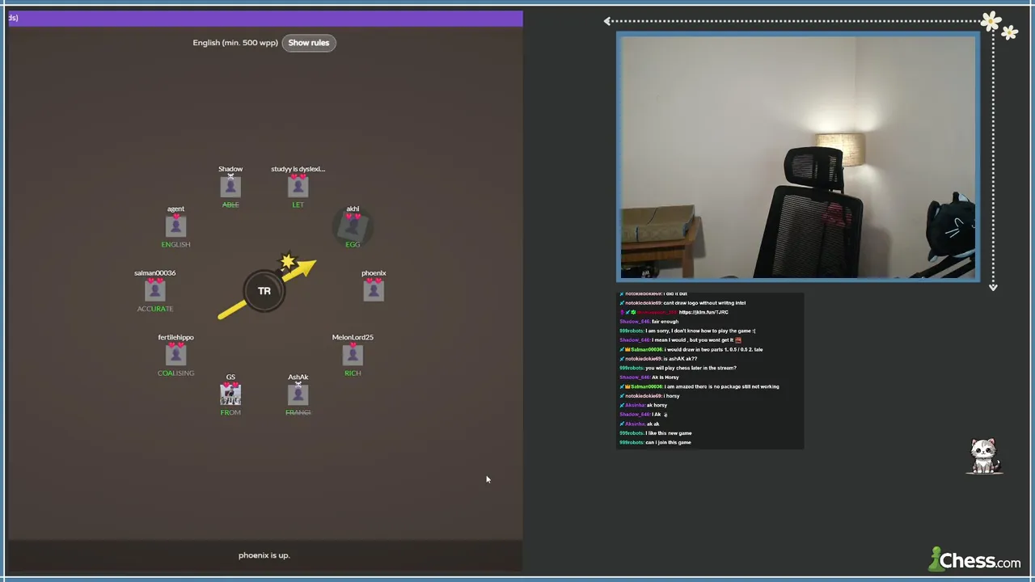This screenshot has height=582, width=1035.
Task: Click the 'phoenix is up.' status text
Action: (x=264, y=555)
